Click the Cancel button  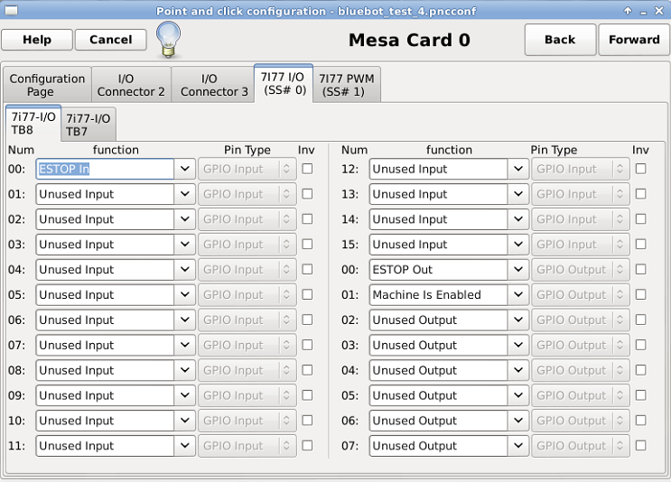[111, 40]
